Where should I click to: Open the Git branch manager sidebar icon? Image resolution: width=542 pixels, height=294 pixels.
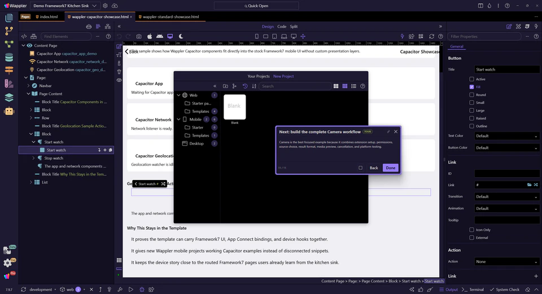[9, 30]
